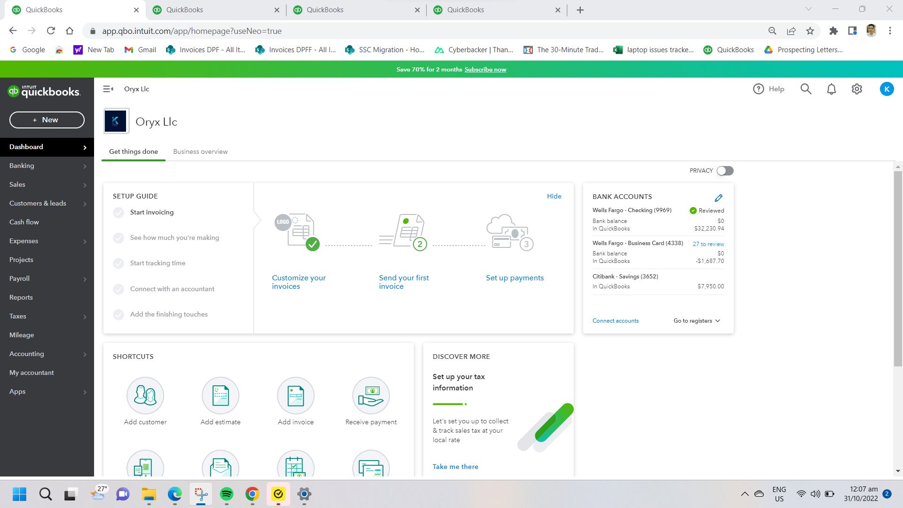Toggle the PRIVACY switch

725,171
